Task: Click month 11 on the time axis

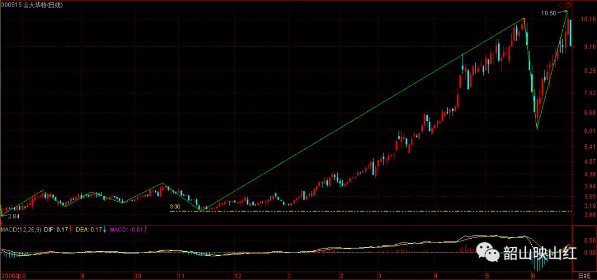Action: pyautogui.click(x=181, y=276)
